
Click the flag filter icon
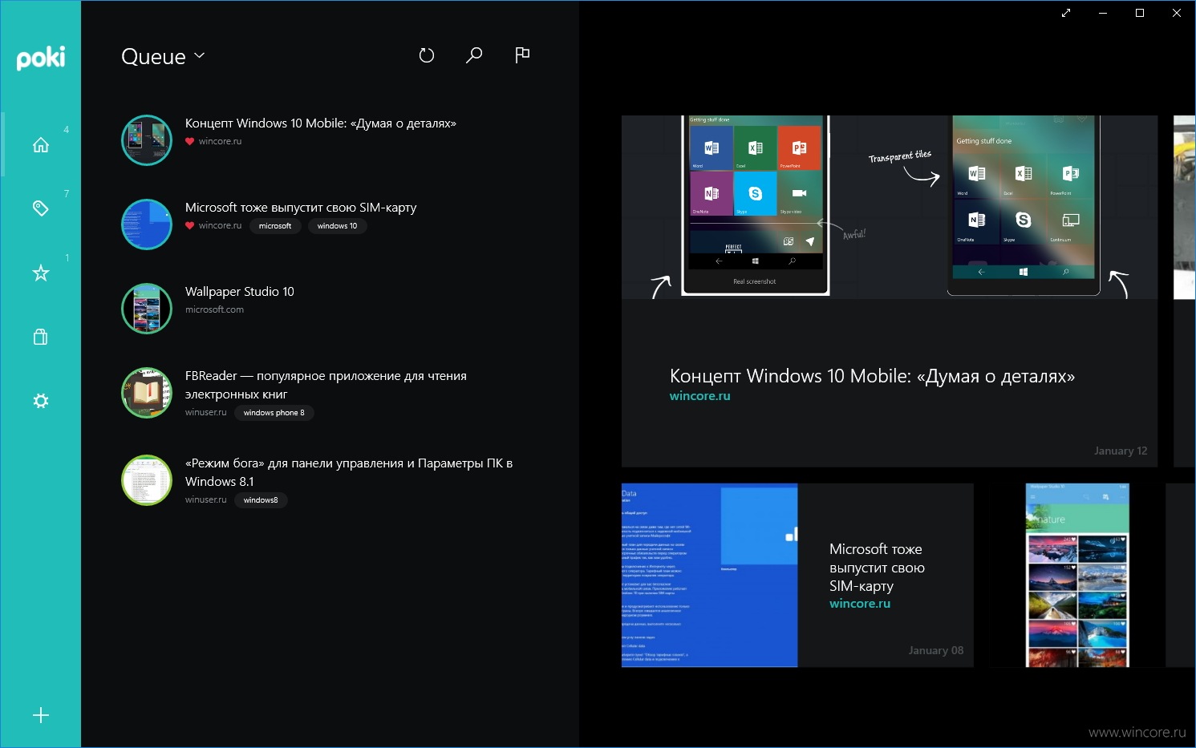[x=522, y=55]
